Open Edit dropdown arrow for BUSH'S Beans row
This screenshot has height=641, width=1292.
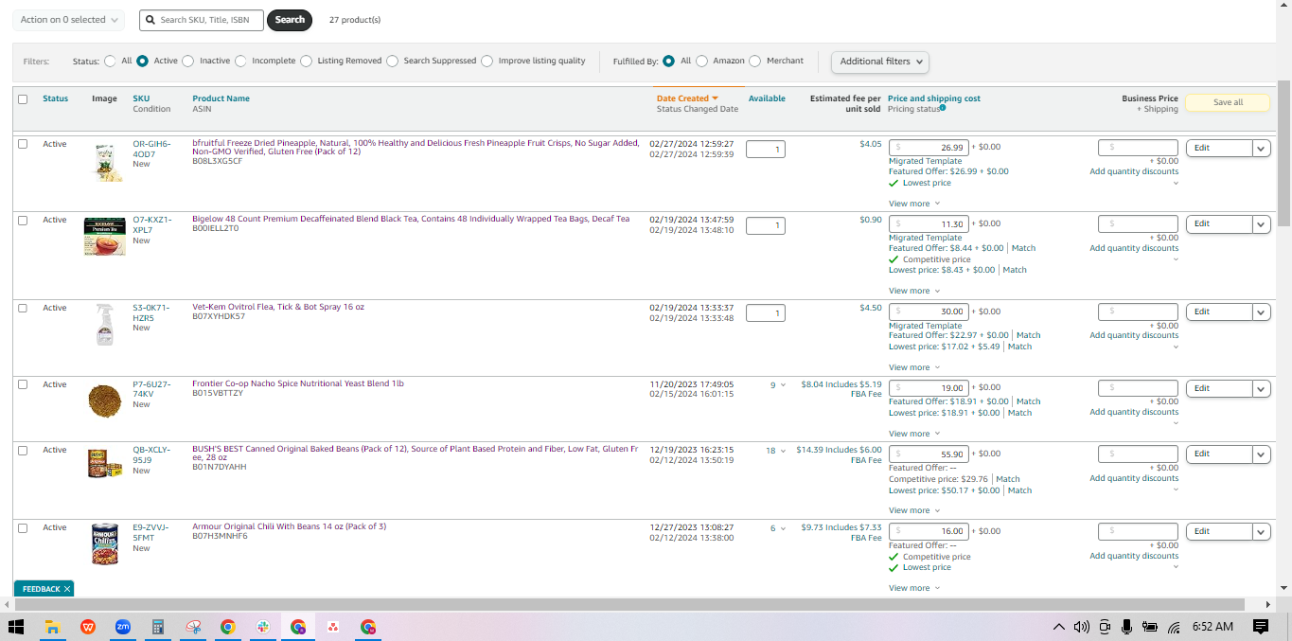click(x=1261, y=454)
